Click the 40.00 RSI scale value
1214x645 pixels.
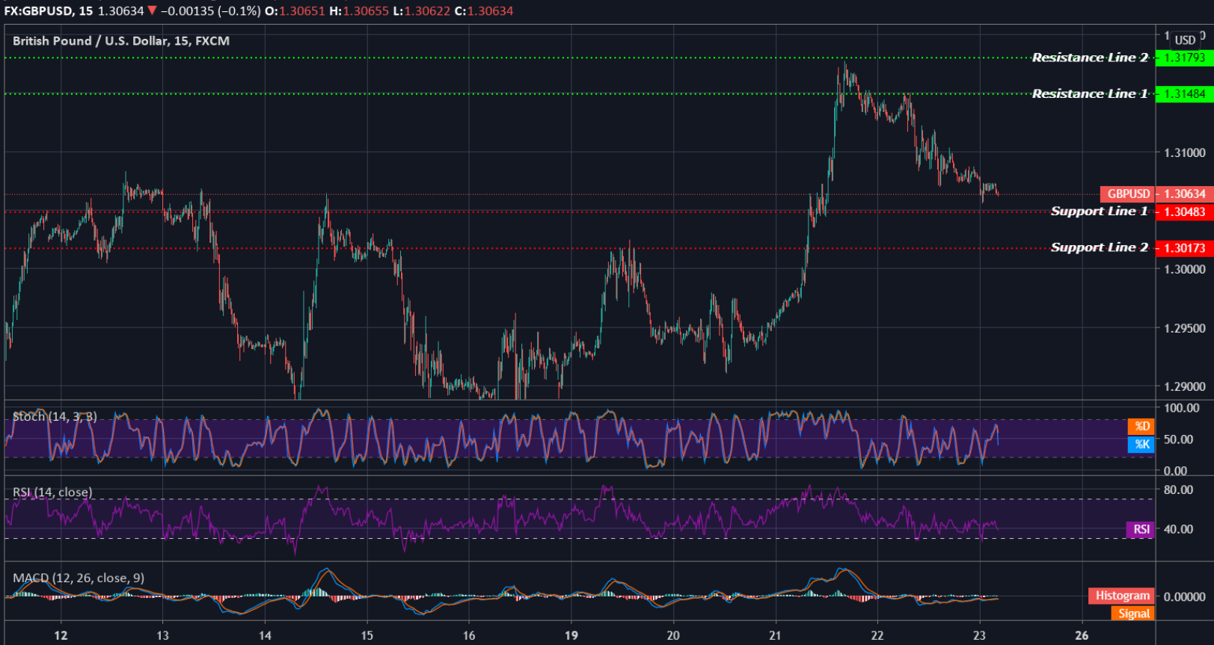[x=1178, y=529]
